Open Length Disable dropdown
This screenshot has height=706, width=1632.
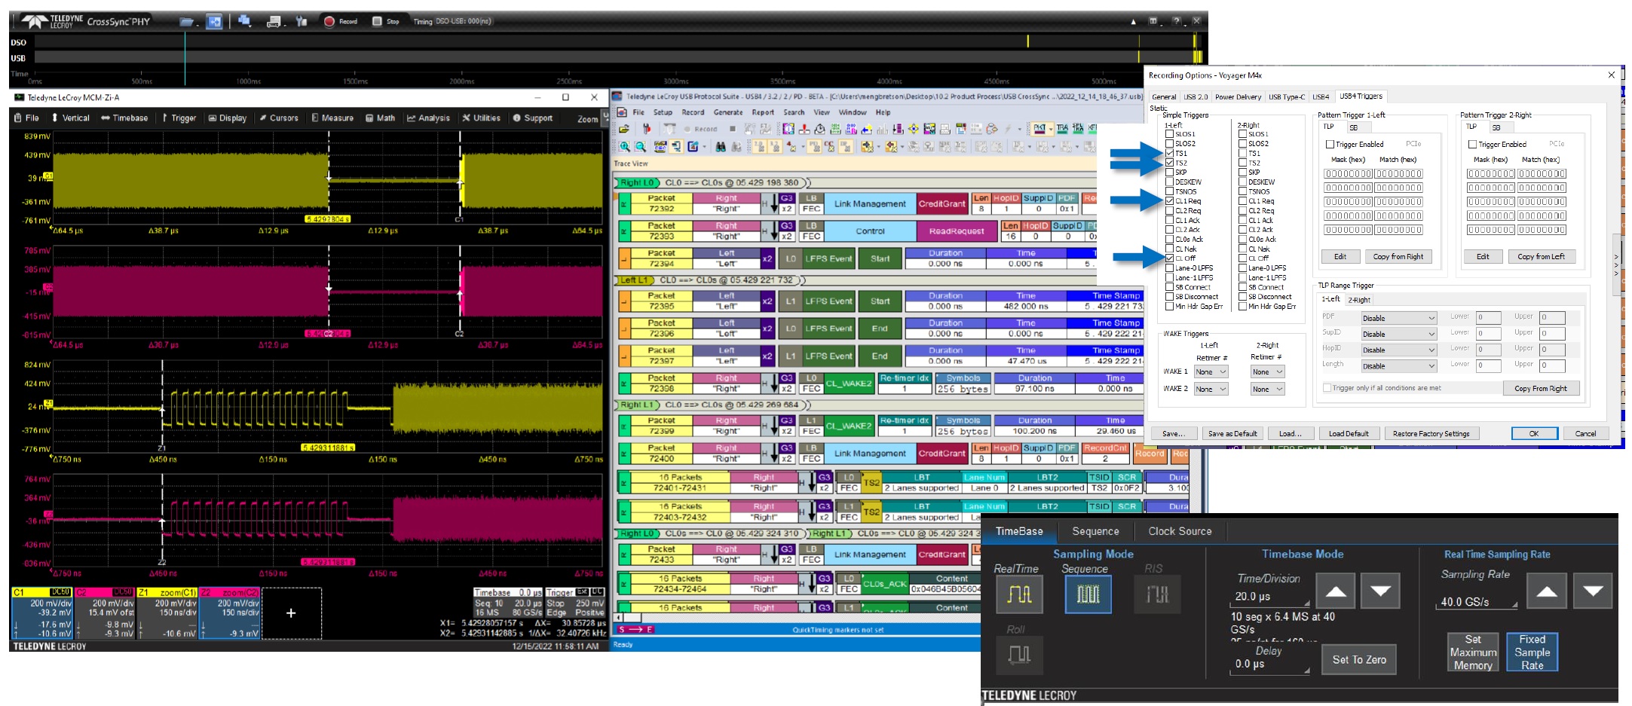(x=1399, y=366)
